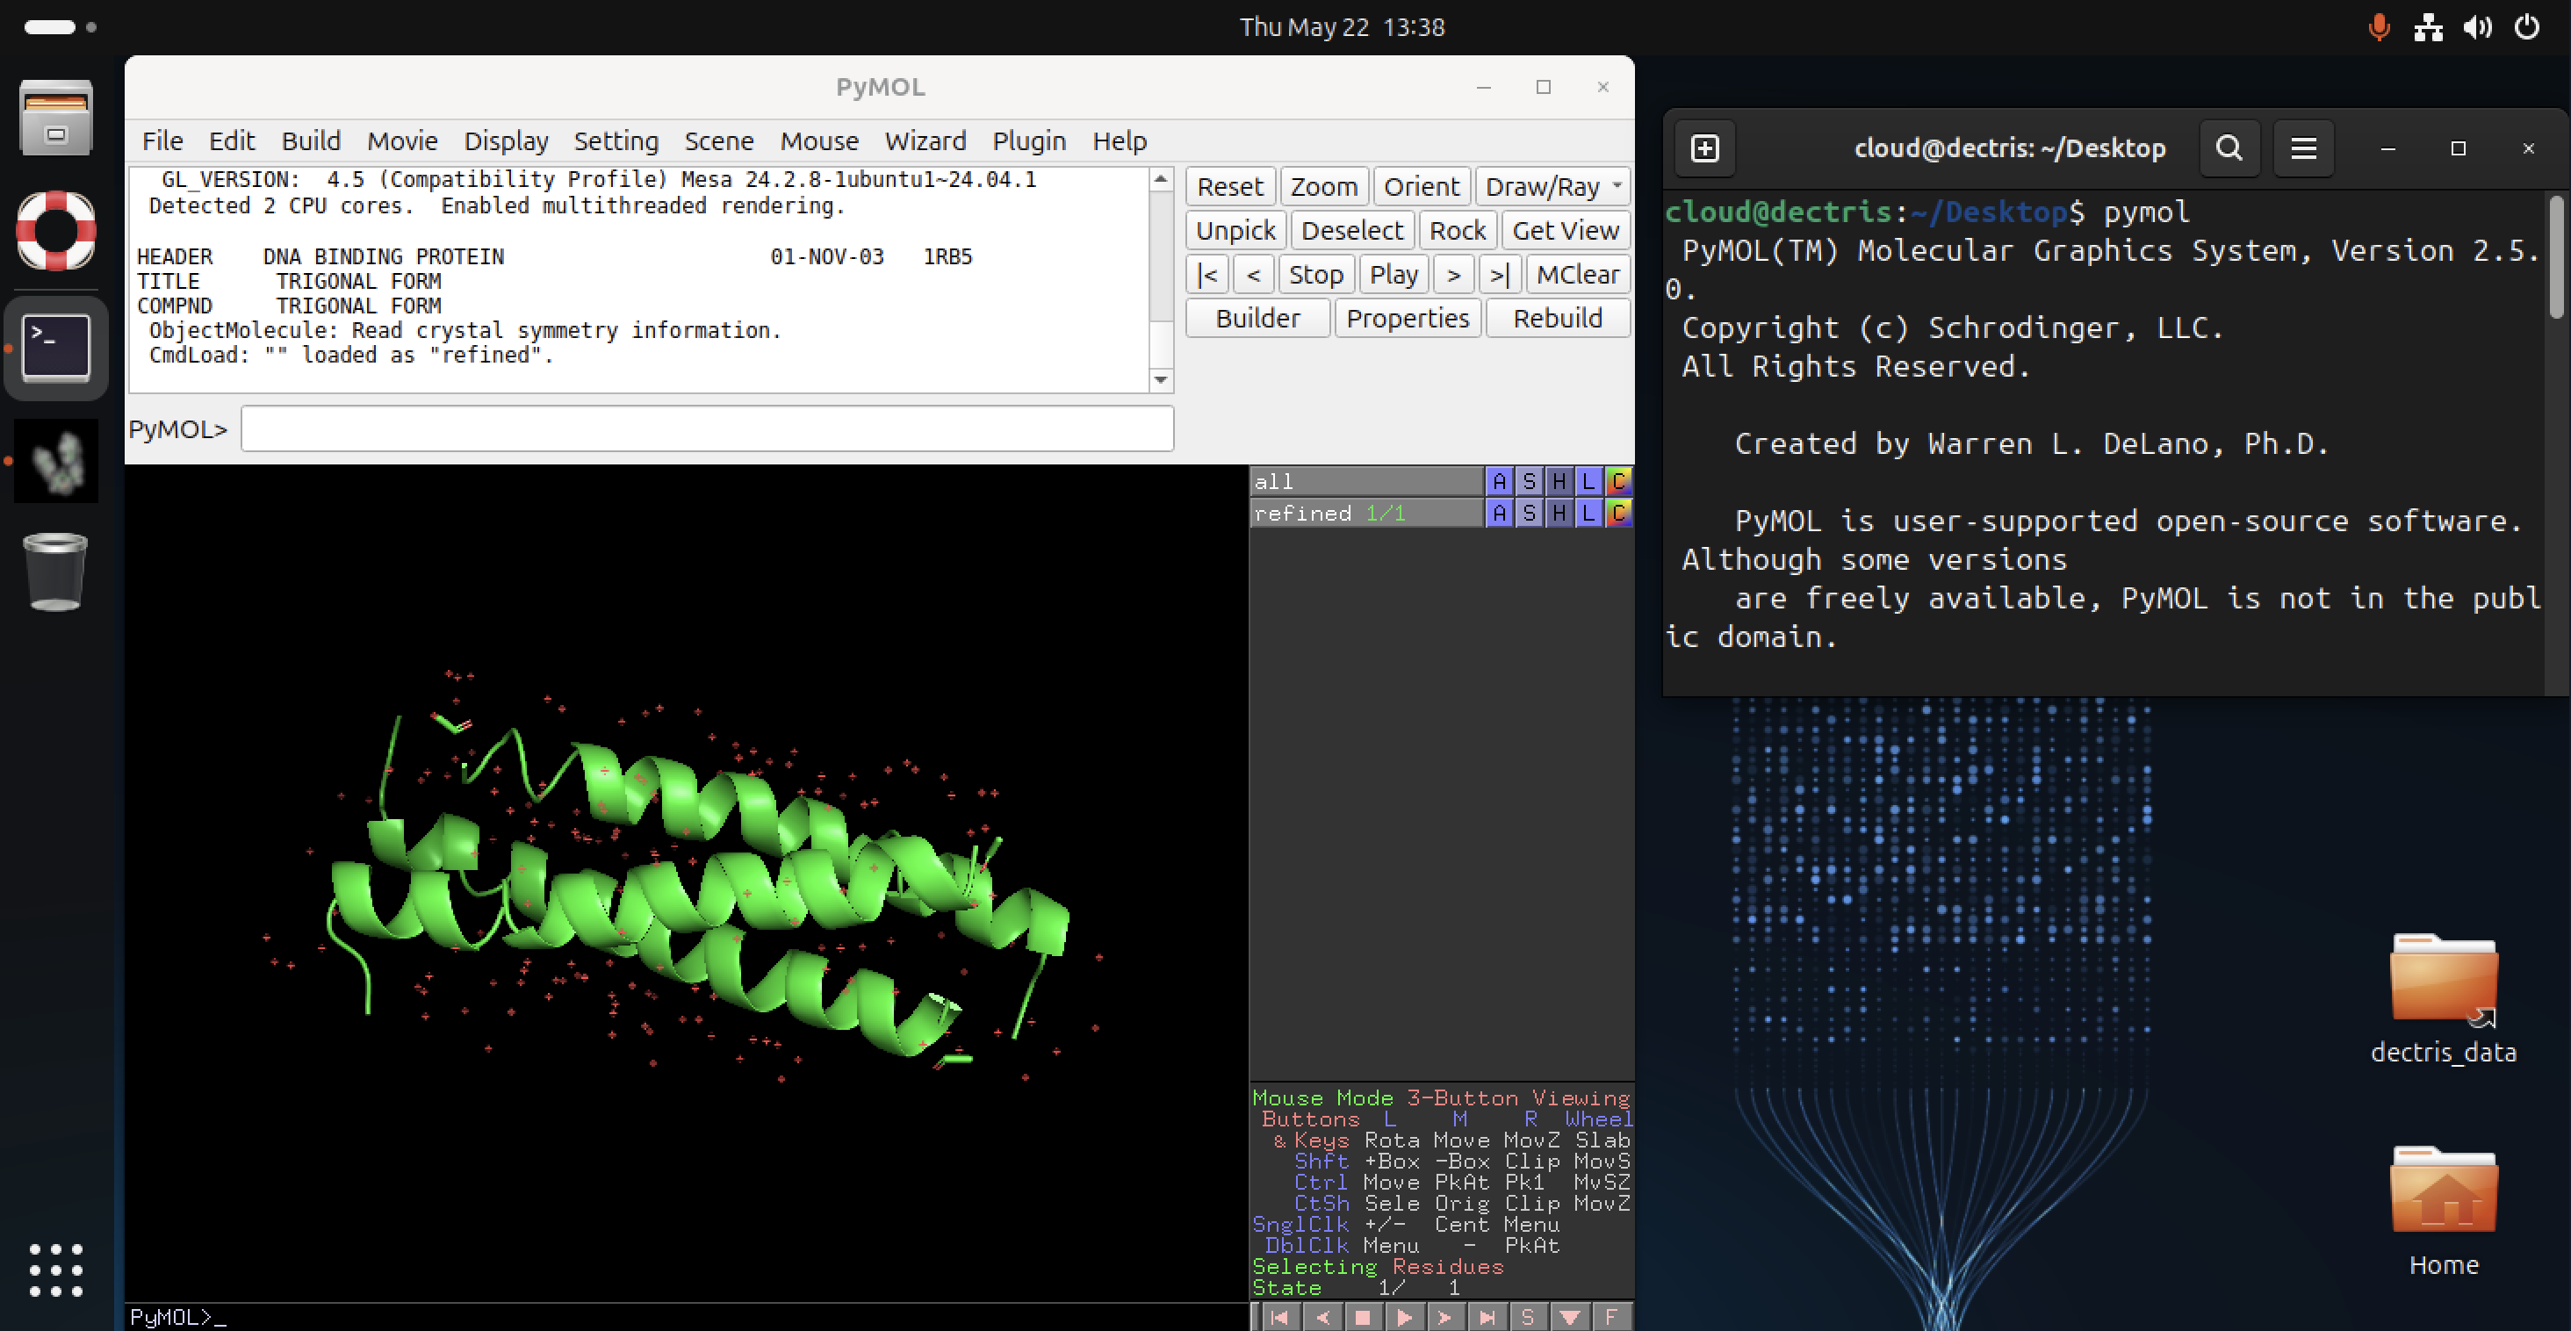Open the Mouse menu
This screenshot has width=2571, height=1331.
819,140
